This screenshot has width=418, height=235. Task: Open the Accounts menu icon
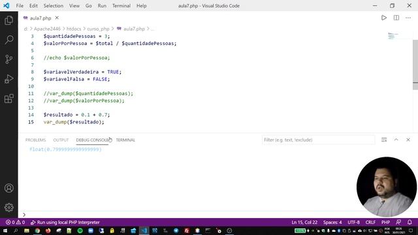point(8,188)
